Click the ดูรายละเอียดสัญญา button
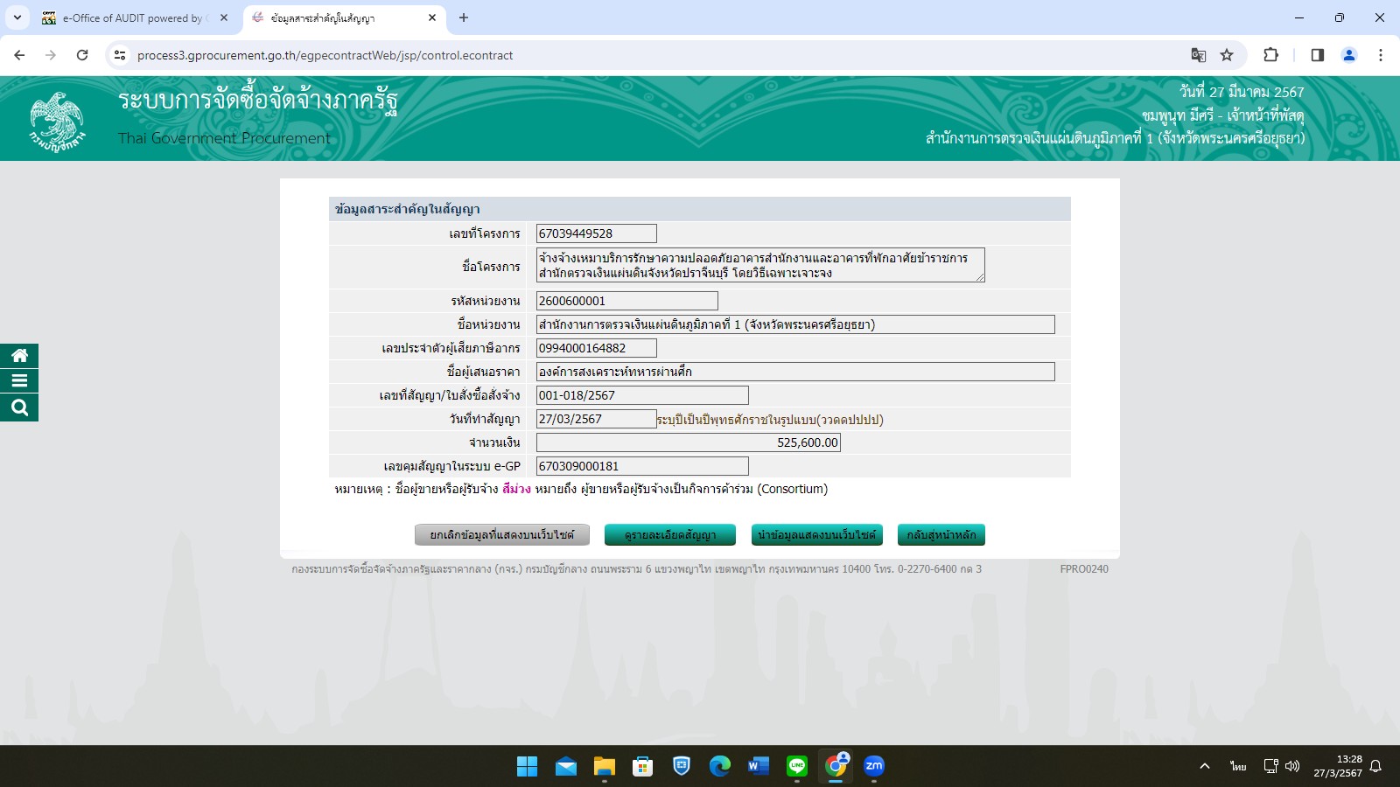The height and width of the screenshot is (787, 1400). pyautogui.click(x=669, y=535)
